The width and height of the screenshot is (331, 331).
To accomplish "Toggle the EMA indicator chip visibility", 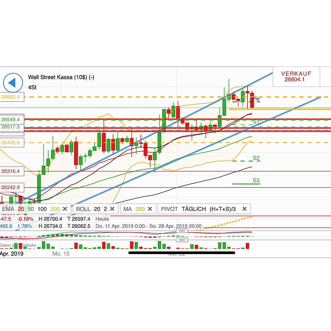I will tap(9, 209).
